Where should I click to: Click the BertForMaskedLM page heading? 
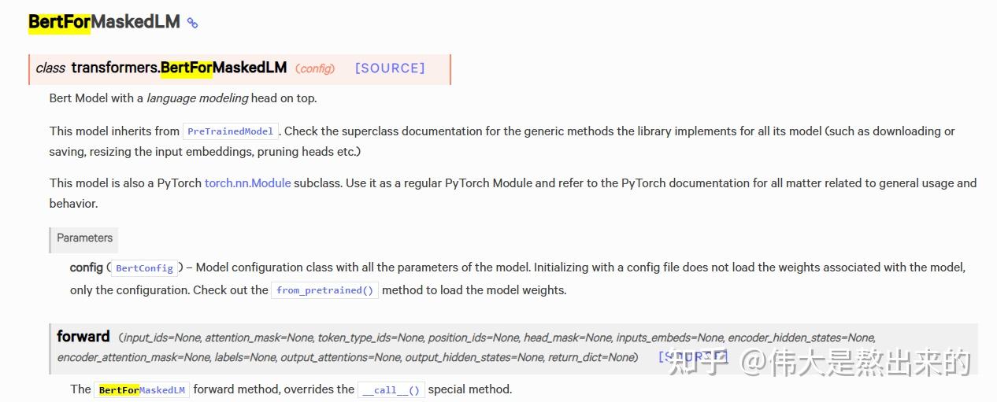(104, 22)
